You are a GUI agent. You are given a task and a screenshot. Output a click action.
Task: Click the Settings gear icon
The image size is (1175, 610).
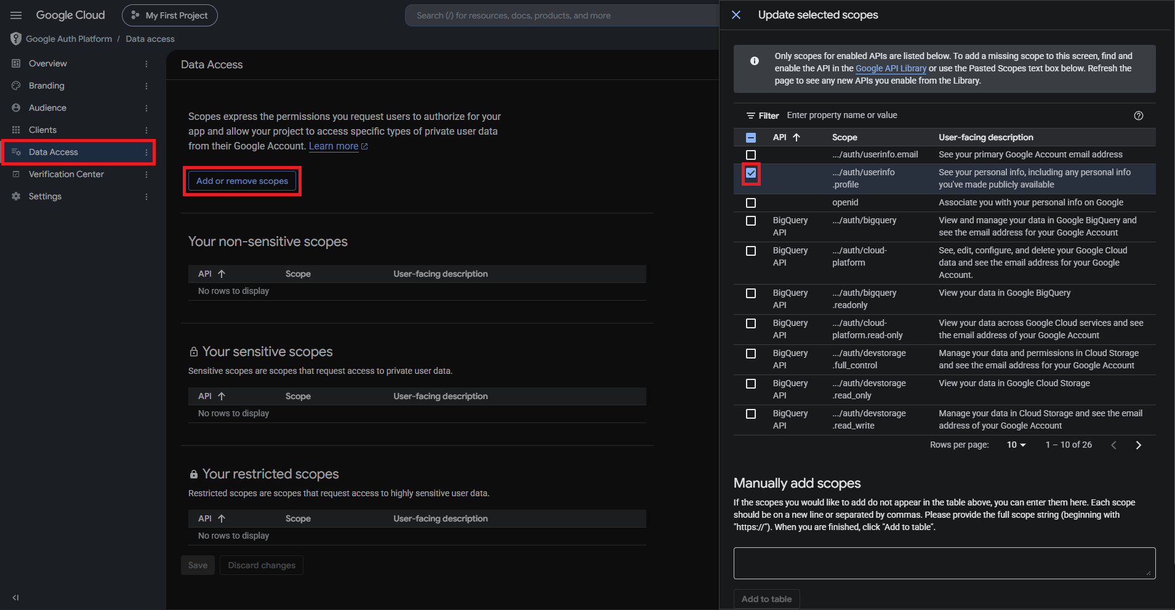click(16, 196)
